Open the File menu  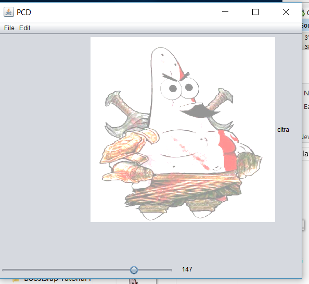(x=9, y=28)
